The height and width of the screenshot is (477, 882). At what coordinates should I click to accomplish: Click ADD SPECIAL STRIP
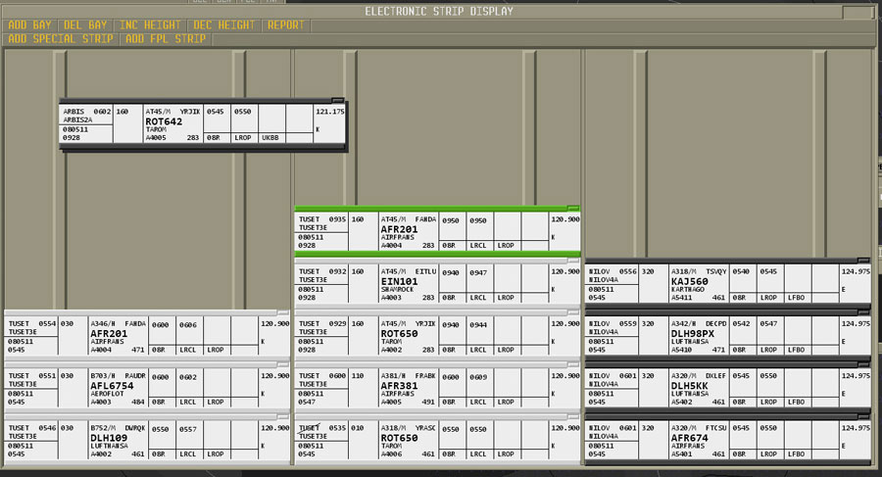(x=60, y=39)
